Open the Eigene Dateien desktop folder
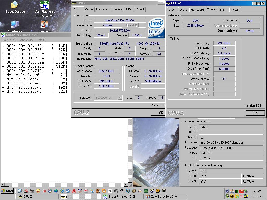The height and width of the screenshot is (200, 267). (15, 5)
